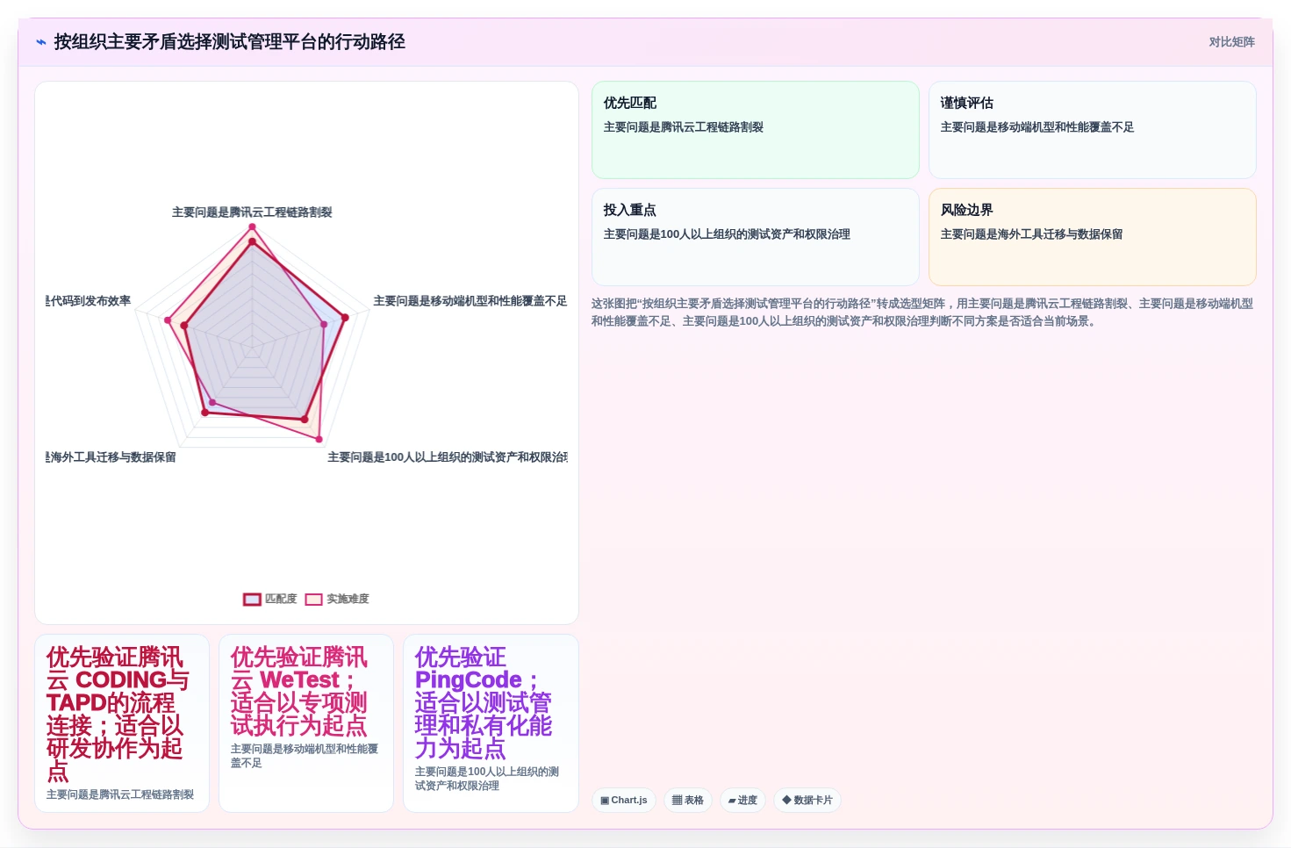Click the Chart.js chip icon
Viewport: 1291px width, 848px height.
pos(605,801)
